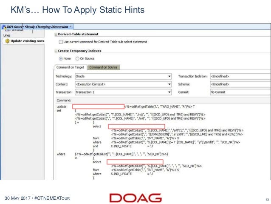The height and width of the screenshot is (204, 271).
Task: Click the 'set' keyword in command
Action: tap(59, 111)
